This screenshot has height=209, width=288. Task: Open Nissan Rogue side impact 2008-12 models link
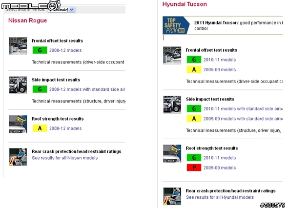pyautogui.click(x=87, y=89)
